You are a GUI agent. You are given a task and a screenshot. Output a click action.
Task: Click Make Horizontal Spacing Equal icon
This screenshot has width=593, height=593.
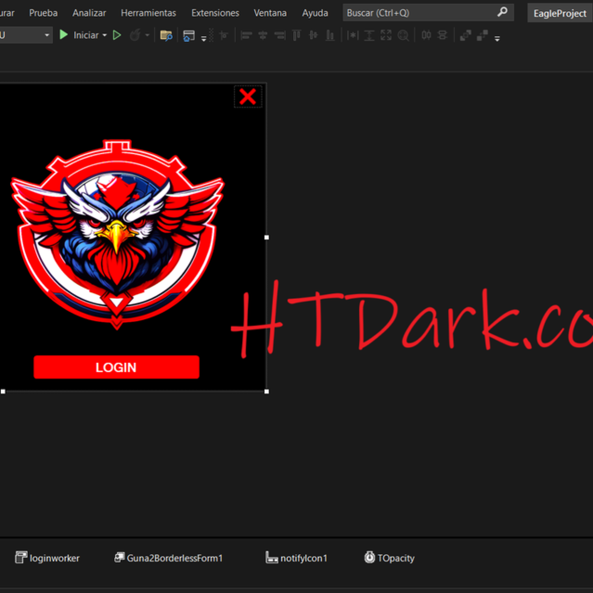click(x=426, y=35)
